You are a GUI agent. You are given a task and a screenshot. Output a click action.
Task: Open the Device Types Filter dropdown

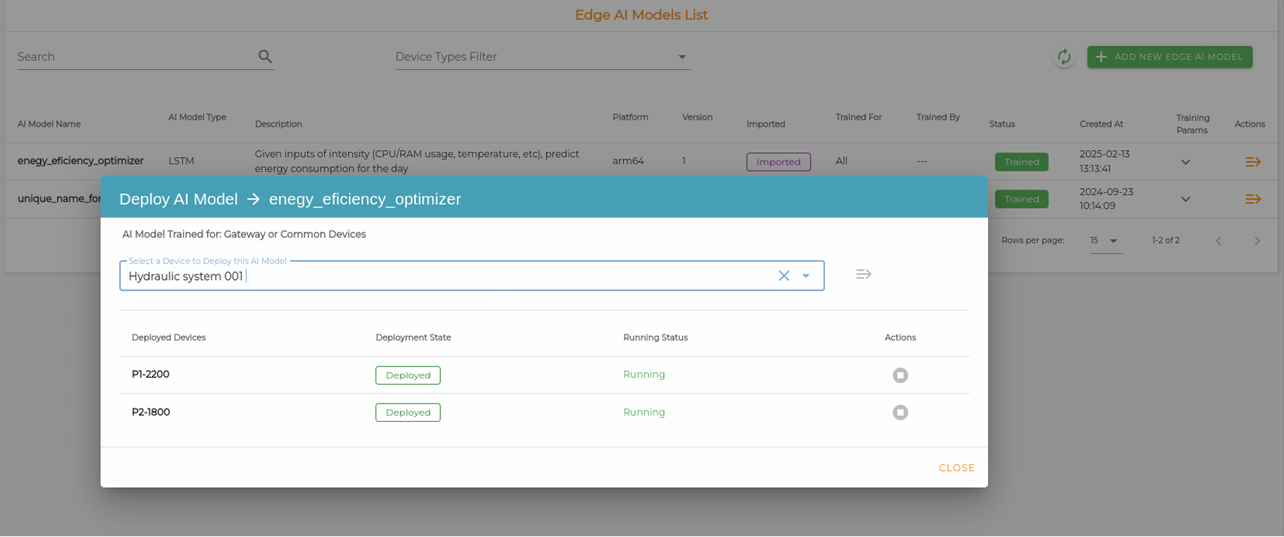point(543,57)
